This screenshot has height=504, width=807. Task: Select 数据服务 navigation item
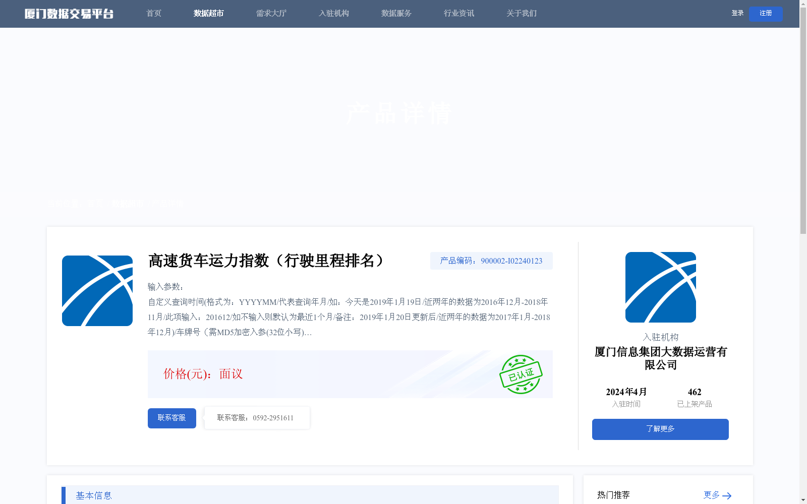396,14
